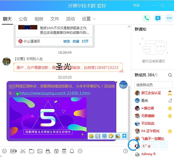Click star badge beside 第⑦感
The image size is (174, 157).
pos(170,108)
